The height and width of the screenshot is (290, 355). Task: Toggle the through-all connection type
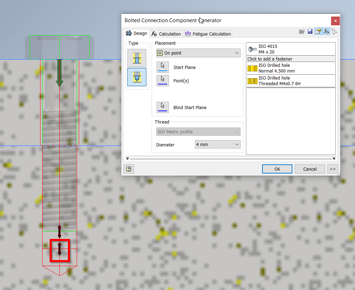point(137,58)
